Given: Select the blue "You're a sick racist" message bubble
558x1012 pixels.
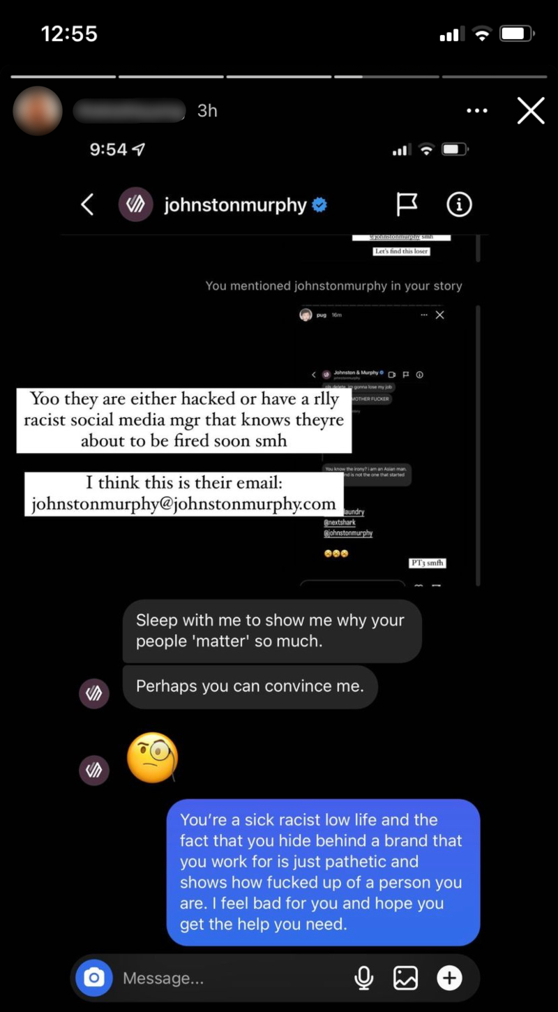Looking at the screenshot, I should coord(323,872).
